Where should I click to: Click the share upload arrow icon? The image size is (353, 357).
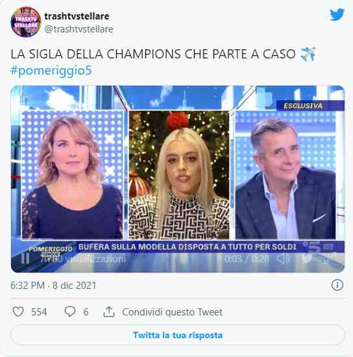[109, 312]
